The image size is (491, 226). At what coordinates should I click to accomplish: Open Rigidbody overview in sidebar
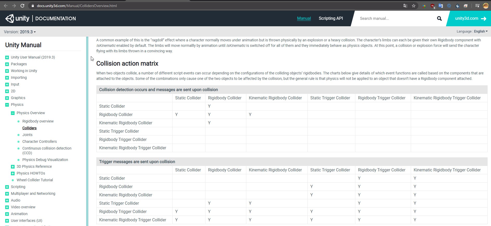pyautogui.click(x=38, y=121)
